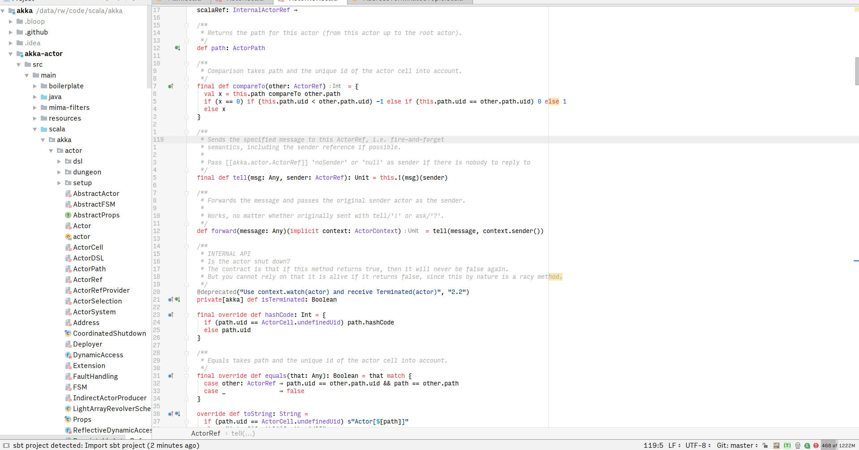The image size is (859, 450).
Task: Click the orange UP plugin icon in the status bar
Action: click(777, 446)
